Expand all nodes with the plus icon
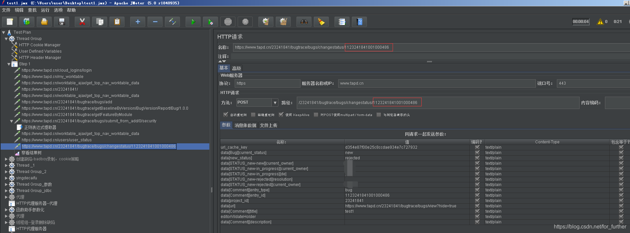630x233 pixels. pos(138,22)
